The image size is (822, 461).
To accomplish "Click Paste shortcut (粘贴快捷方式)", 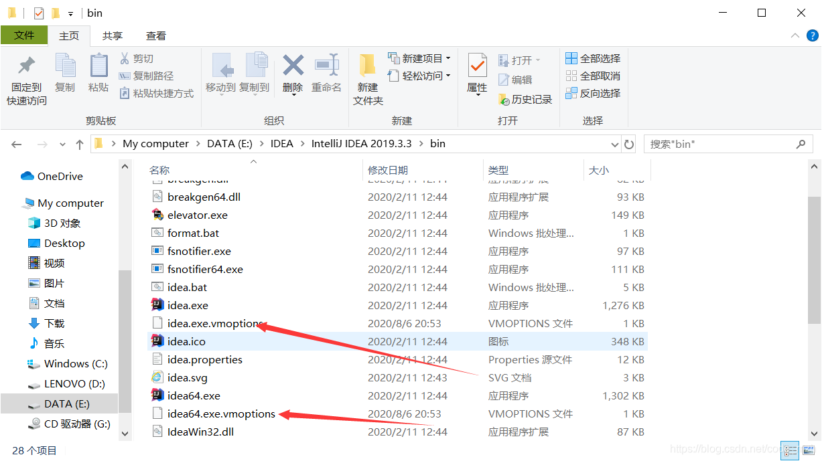I will point(156,93).
